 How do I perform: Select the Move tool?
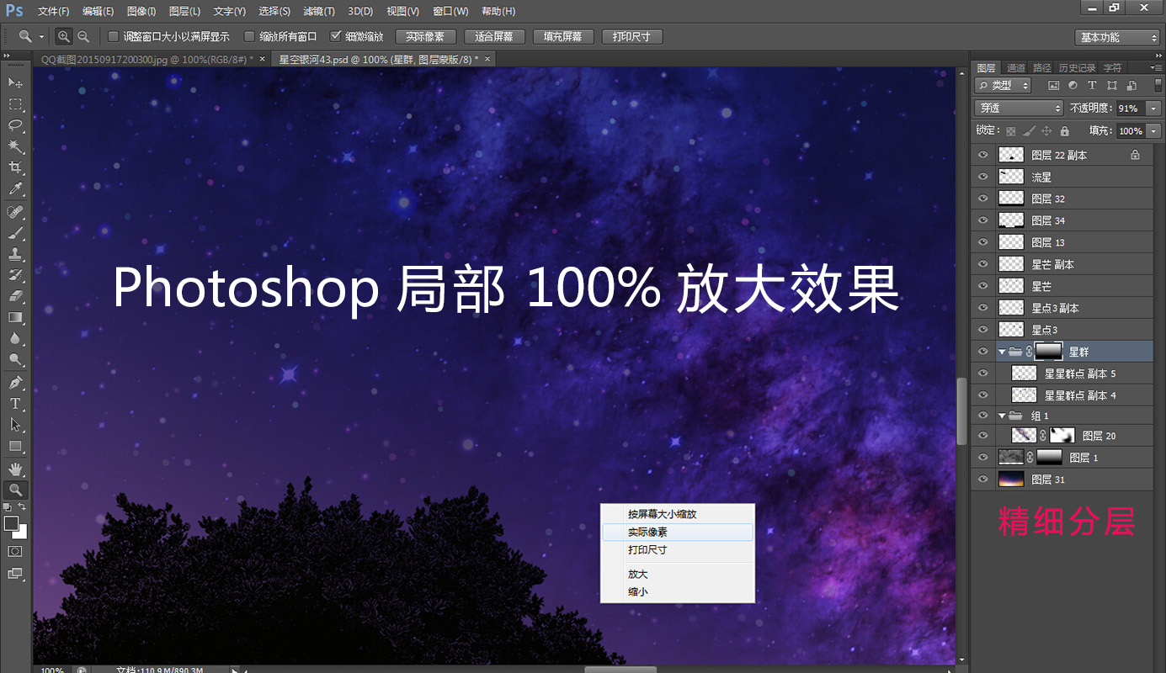(15, 82)
